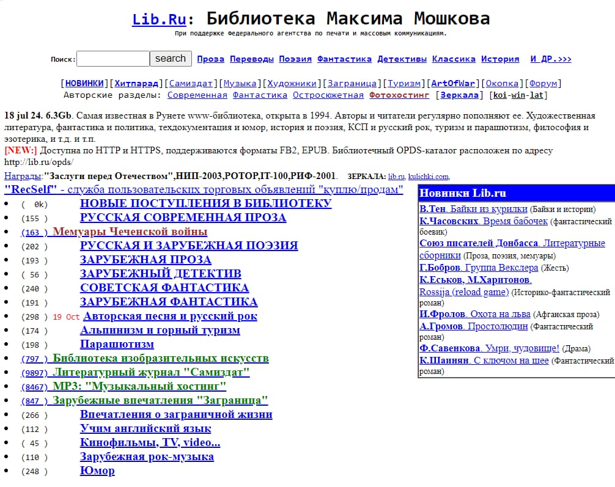Open the Классика category link
The height and width of the screenshot is (487, 615).
tap(454, 59)
